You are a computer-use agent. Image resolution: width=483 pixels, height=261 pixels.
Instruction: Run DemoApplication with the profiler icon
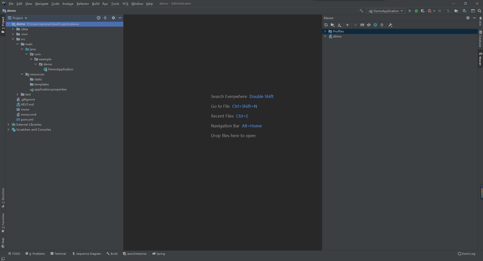click(430, 11)
